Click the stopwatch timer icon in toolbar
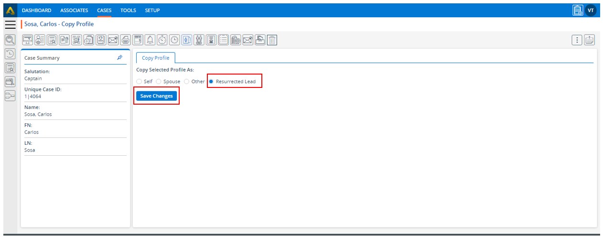Image resolution: width=603 pixels, height=237 pixels. [162, 40]
